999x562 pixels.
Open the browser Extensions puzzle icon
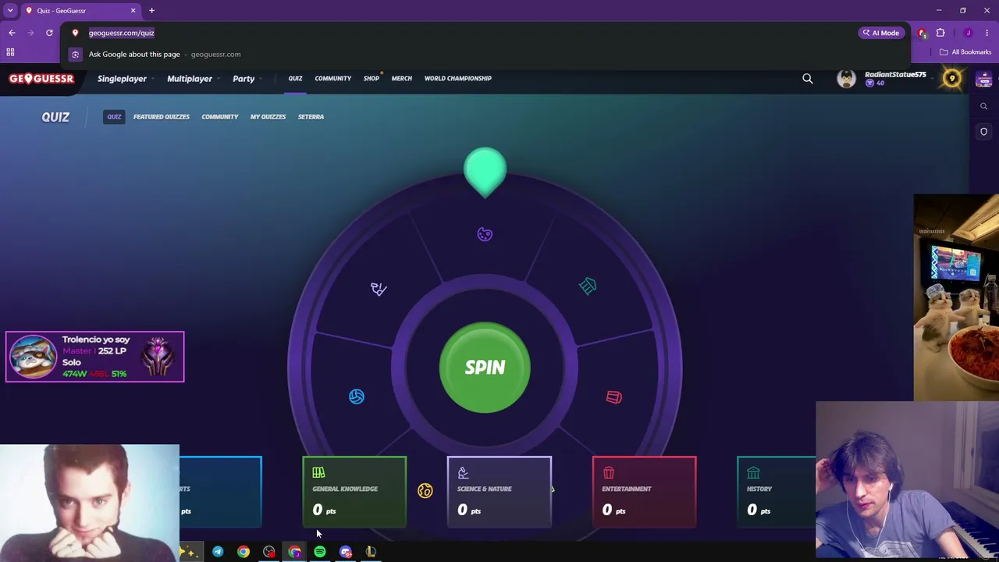click(x=940, y=33)
